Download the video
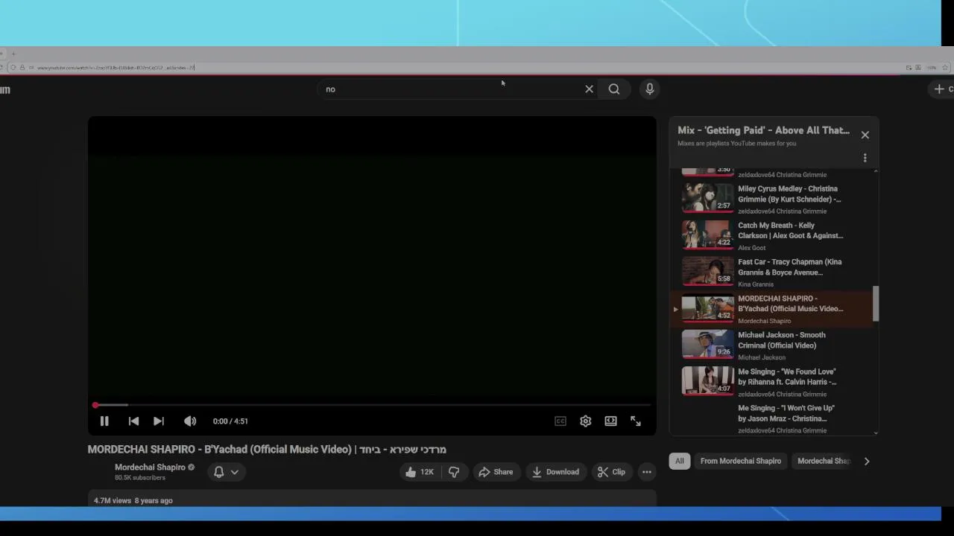The width and height of the screenshot is (954, 536). click(x=555, y=472)
